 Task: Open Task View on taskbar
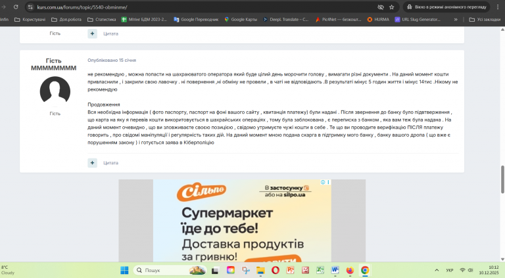(215, 270)
